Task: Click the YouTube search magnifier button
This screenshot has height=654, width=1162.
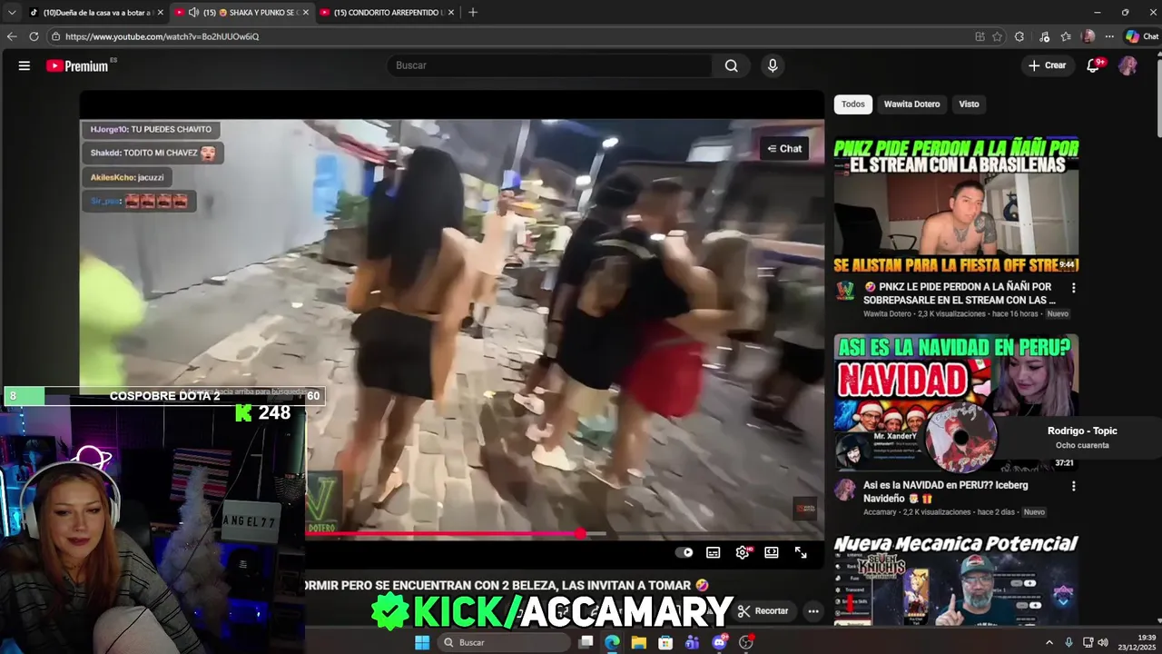Action: tap(731, 65)
